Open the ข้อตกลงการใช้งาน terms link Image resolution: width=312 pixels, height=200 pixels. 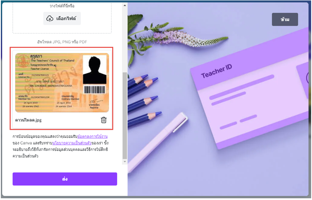(93, 137)
